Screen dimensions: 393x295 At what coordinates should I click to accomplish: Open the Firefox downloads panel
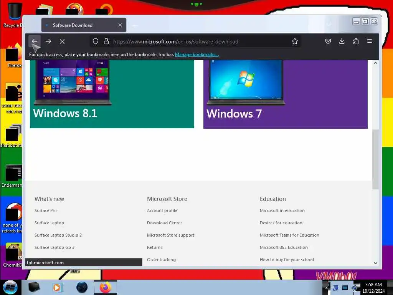click(342, 41)
